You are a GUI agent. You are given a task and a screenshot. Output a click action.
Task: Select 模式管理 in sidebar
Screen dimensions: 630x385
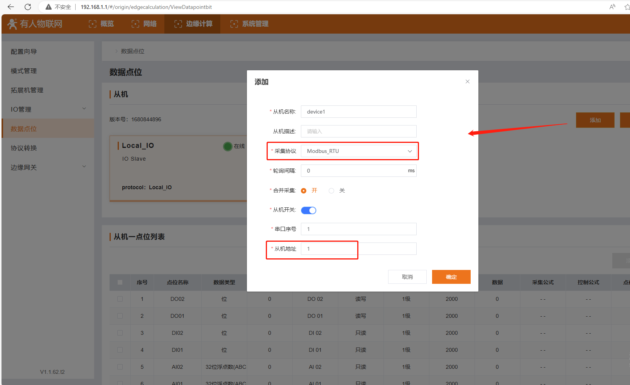point(24,71)
